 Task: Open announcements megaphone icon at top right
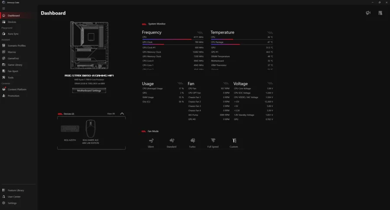pyautogui.click(x=368, y=13)
